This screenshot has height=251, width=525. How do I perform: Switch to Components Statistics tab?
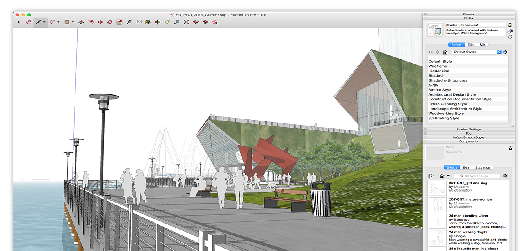coord(482,167)
